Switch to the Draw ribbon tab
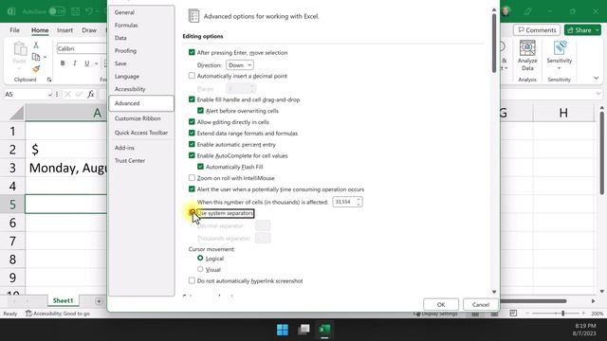607x341 pixels. pyautogui.click(x=89, y=30)
